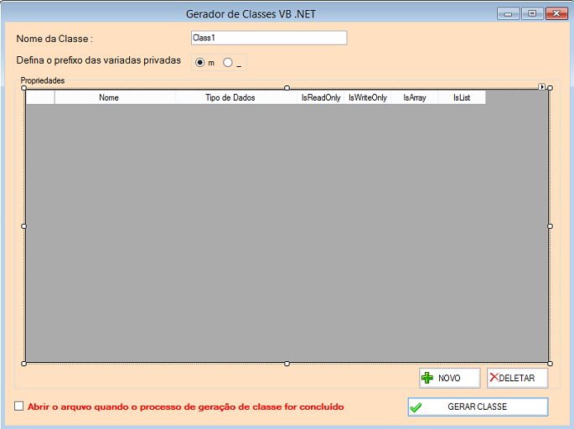This screenshot has width=574, height=429.
Task: Focus the Nome da Classe text field
Action: tap(269, 38)
